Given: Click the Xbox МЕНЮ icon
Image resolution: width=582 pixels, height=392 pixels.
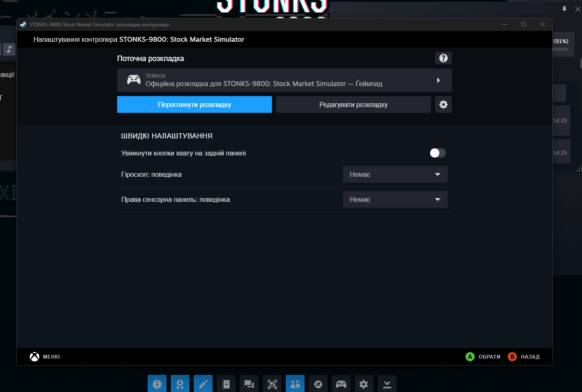Looking at the screenshot, I should pos(35,356).
